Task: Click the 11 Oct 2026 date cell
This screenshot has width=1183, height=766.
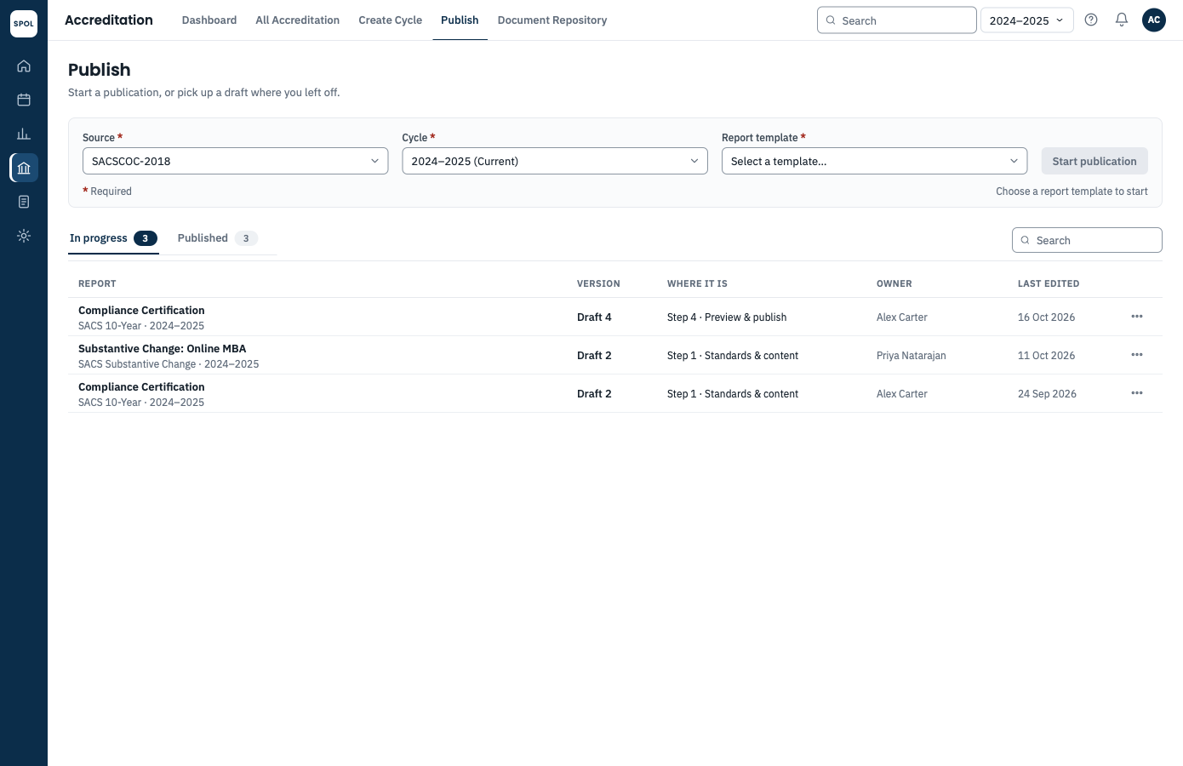Action: click(1046, 356)
